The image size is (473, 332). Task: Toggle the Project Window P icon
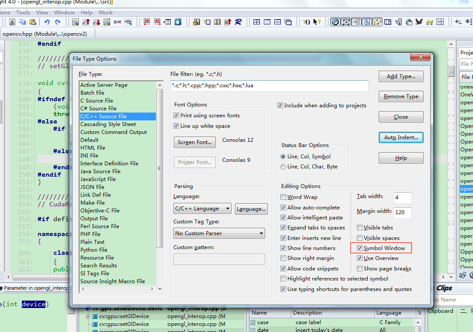(335, 22)
